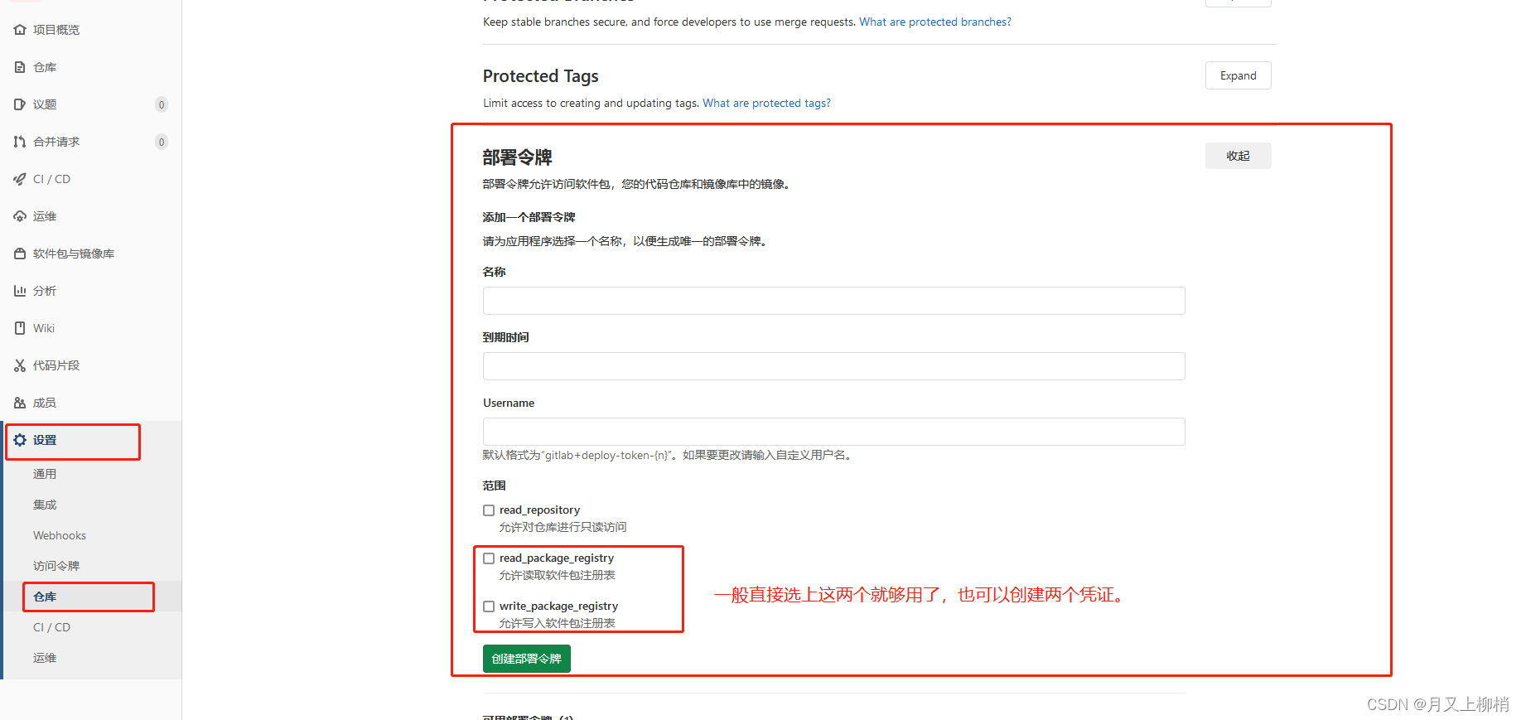Click the merge request icon beside 合并请求
Image resolution: width=1521 pixels, height=720 pixels.
click(x=20, y=142)
